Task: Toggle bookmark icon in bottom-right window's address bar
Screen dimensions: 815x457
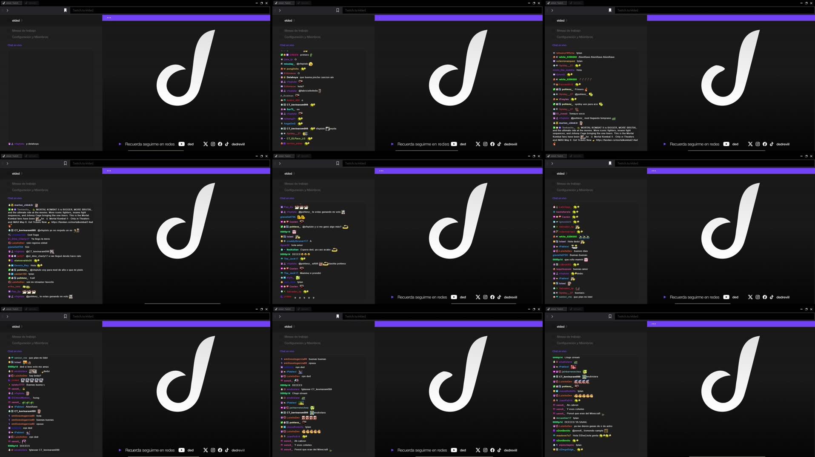Action: tap(610, 316)
